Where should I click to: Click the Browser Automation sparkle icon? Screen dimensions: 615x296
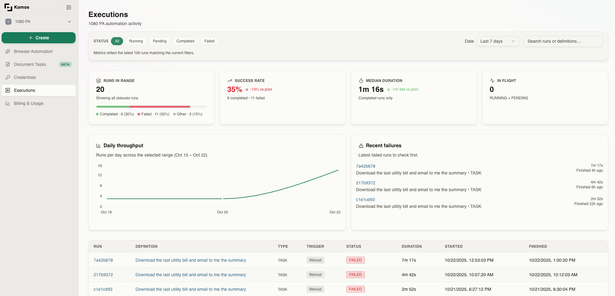pyautogui.click(x=8, y=51)
